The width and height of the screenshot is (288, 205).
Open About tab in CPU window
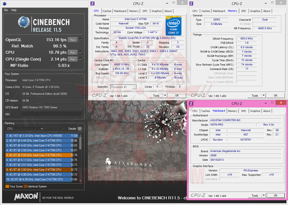pyautogui.click(x=168, y=11)
